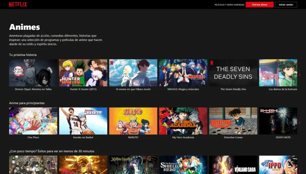The image size is (306, 174).
Task: Open the Demon Slayer: Kimetsu no Yaiba thumbnail
Action: 33,73
